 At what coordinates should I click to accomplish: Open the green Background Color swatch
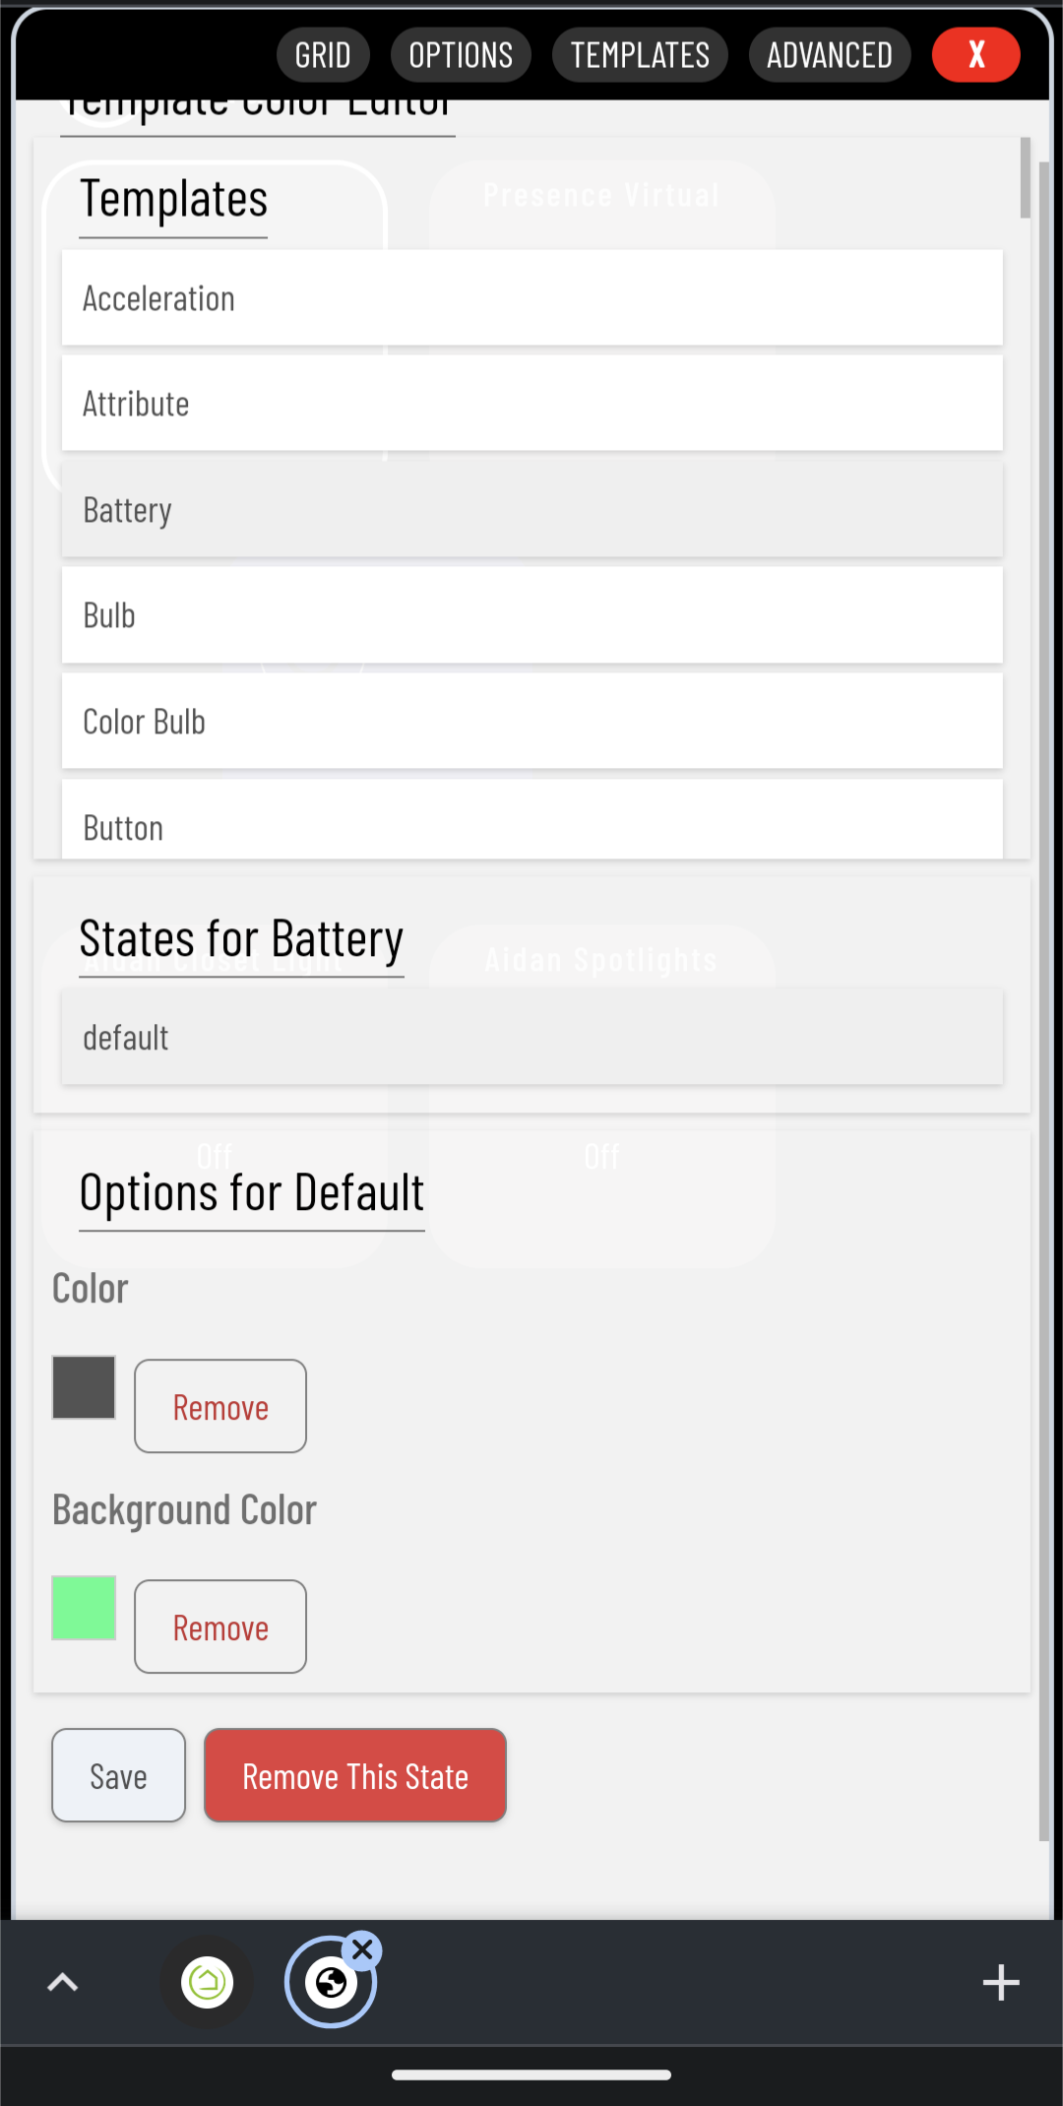pyautogui.click(x=84, y=1608)
